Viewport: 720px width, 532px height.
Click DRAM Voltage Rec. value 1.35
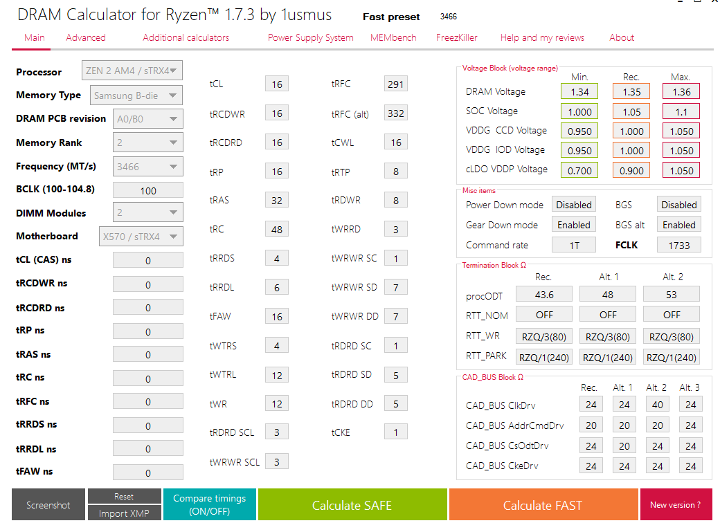point(631,91)
